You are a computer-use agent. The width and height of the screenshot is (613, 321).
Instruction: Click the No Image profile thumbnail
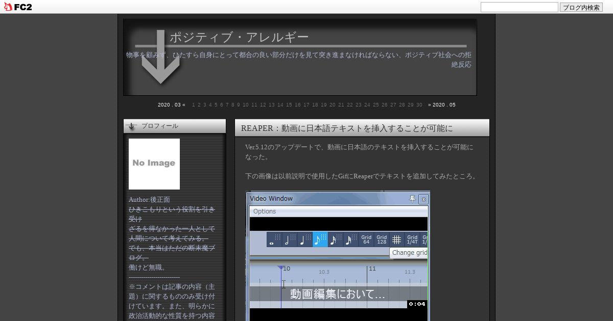coord(154,164)
